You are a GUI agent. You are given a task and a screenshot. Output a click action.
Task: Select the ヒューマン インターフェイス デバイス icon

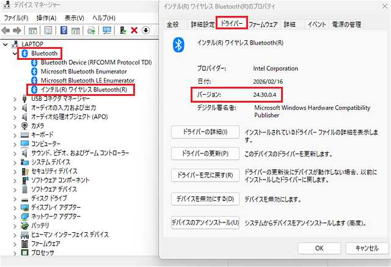tap(24, 235)
